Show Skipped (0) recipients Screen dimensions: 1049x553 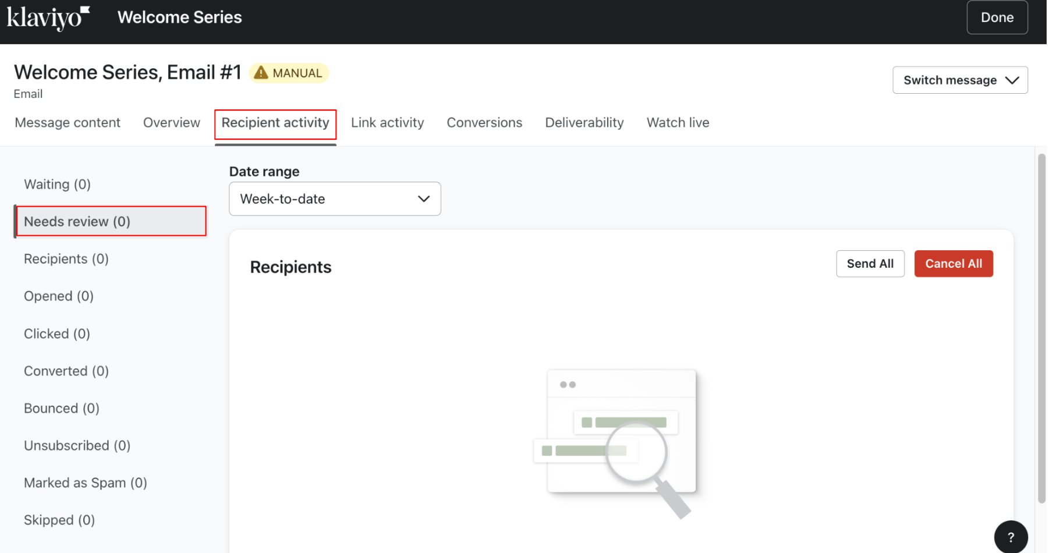(x=59, y=520)
